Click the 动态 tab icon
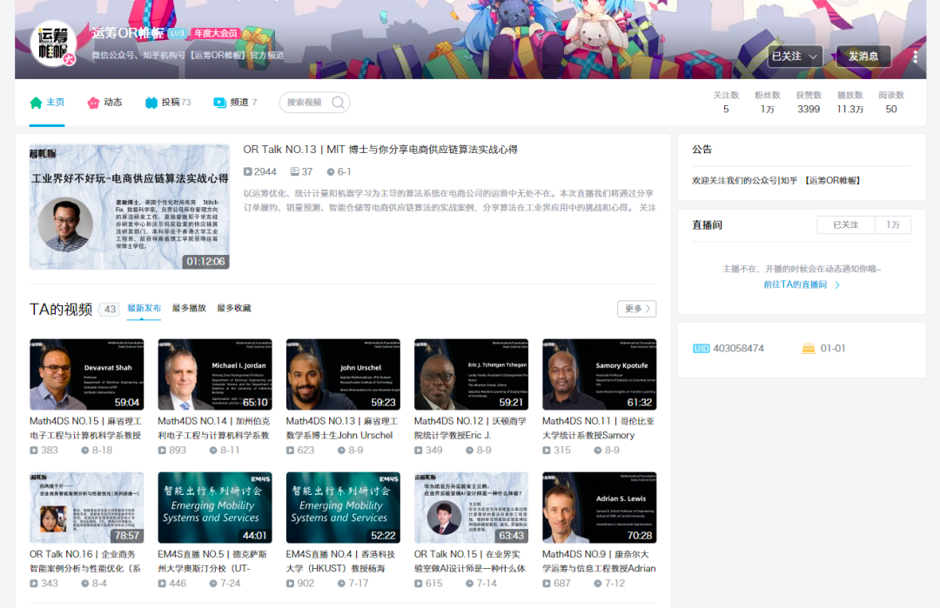Image resolution: width=940 pixels, height=608 pixels. [x=93, y=103]
